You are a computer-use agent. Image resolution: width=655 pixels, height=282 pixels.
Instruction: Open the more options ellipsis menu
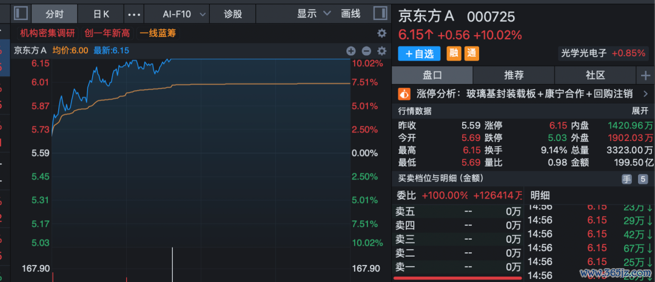[x=134, y=15]
